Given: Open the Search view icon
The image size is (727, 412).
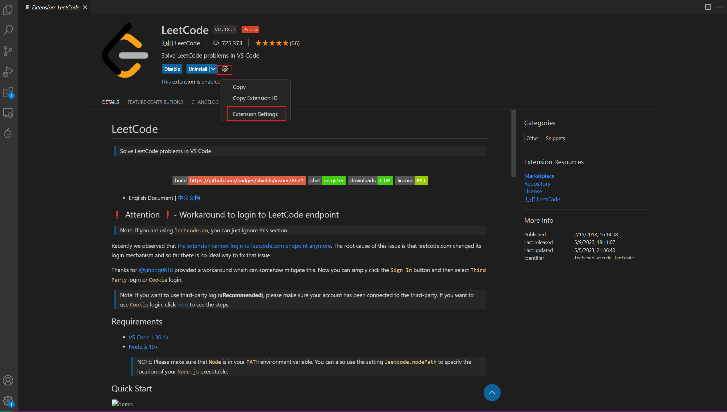Looking at the screenshot, I should click(8, 30).
